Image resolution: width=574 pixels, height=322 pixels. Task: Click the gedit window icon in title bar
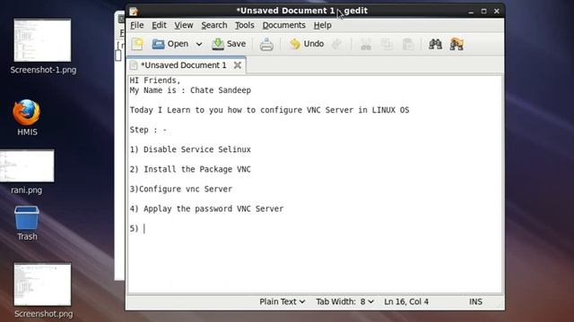134,12
